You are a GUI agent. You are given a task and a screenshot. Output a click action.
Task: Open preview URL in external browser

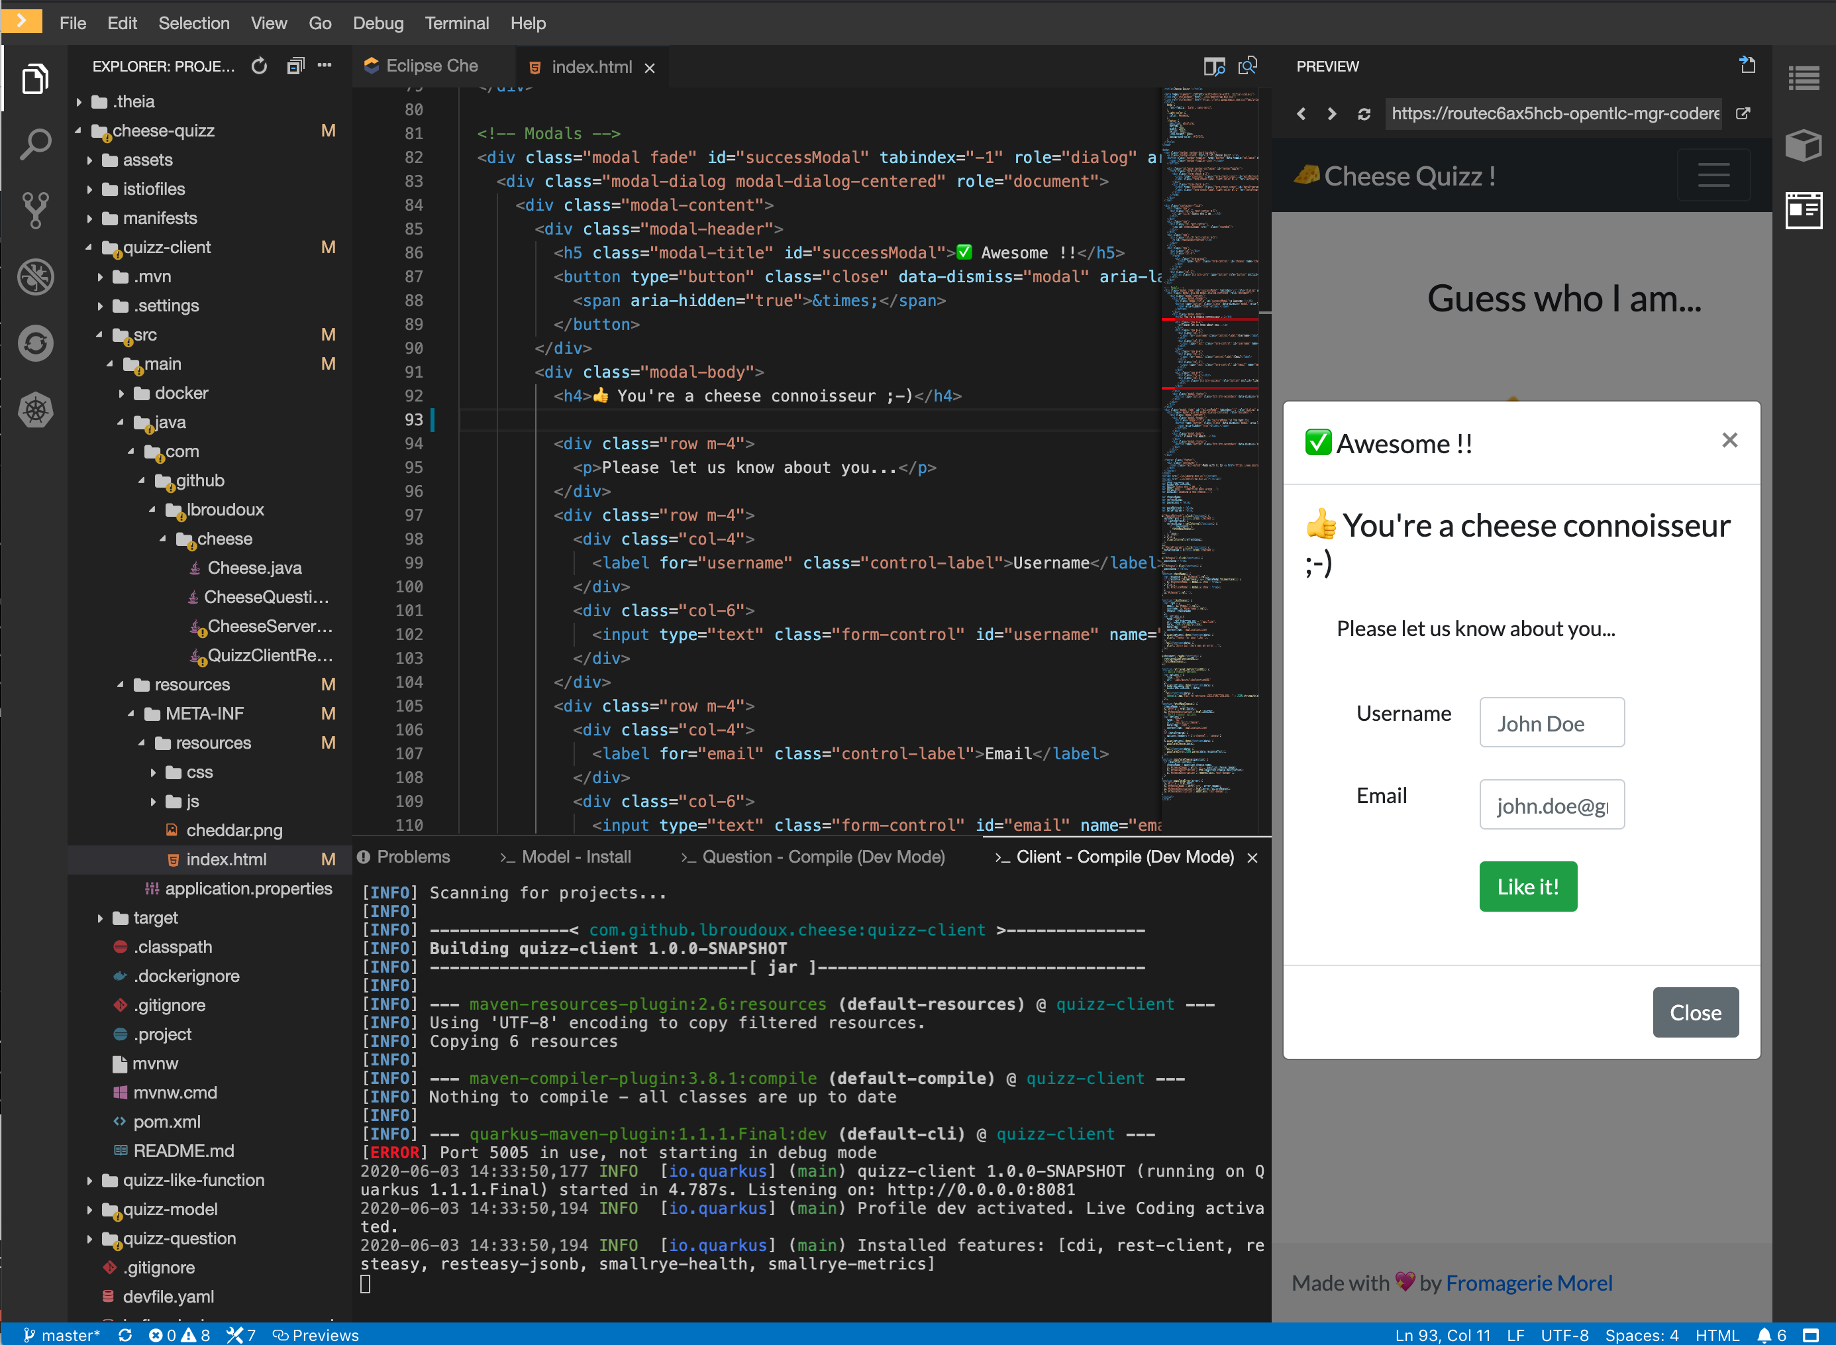(x=1743, y=114)
